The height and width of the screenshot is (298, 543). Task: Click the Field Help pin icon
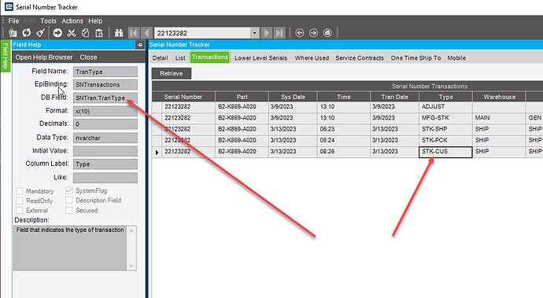[x=139, y=45]
